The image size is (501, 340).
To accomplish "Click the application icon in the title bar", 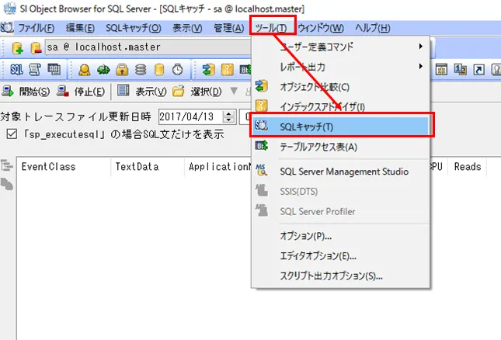I will pos(9,9).
